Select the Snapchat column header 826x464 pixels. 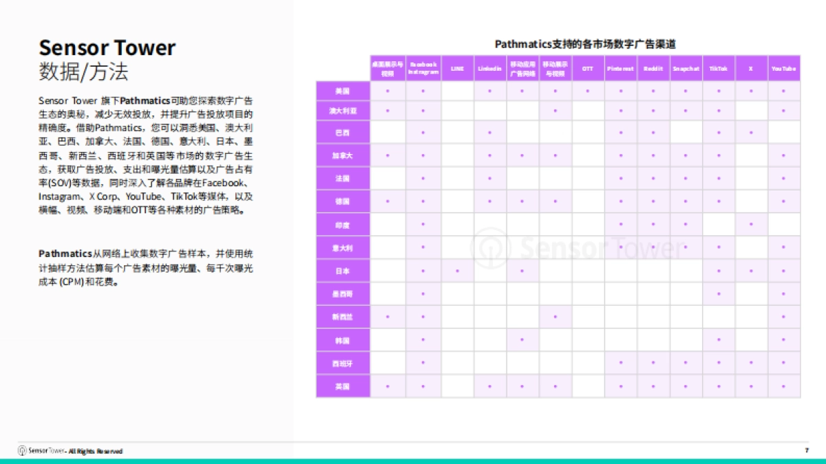click(685, 68)
